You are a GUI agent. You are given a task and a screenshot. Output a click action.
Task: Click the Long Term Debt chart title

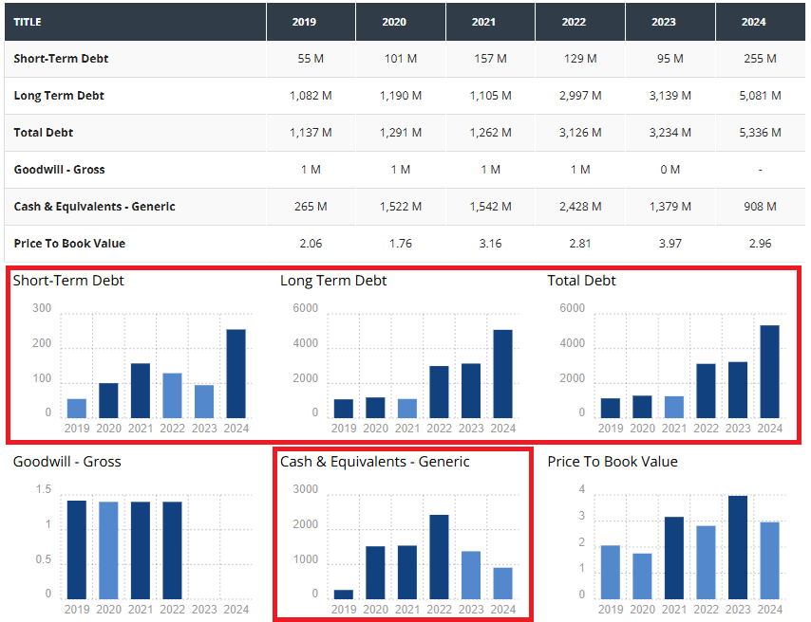click(x=333, y=281)
